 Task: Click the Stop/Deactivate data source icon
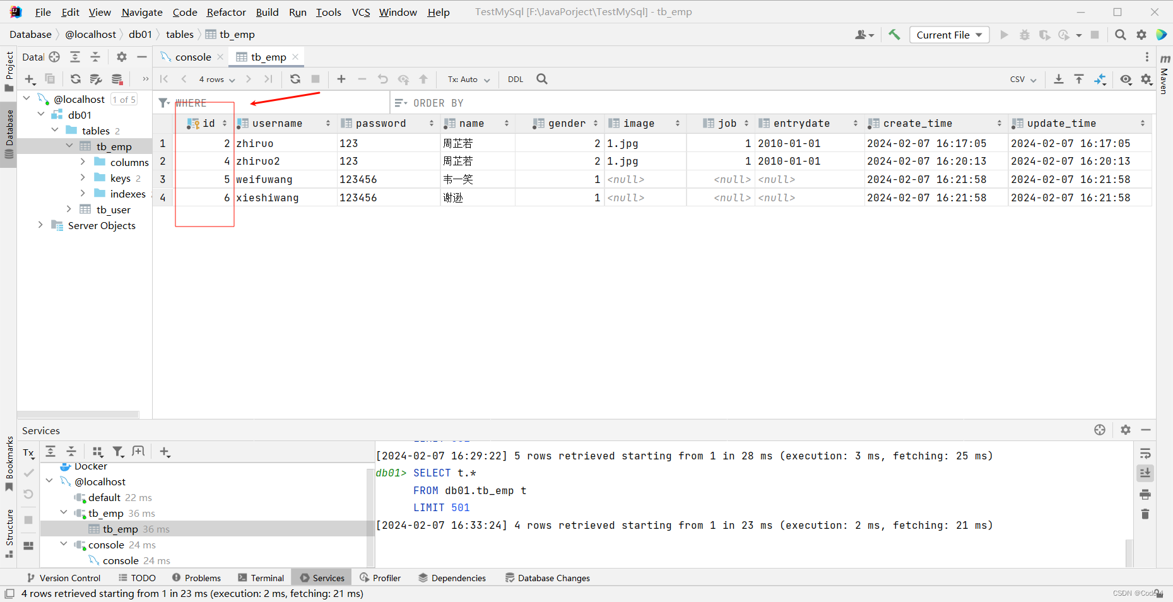click(117, 79)
